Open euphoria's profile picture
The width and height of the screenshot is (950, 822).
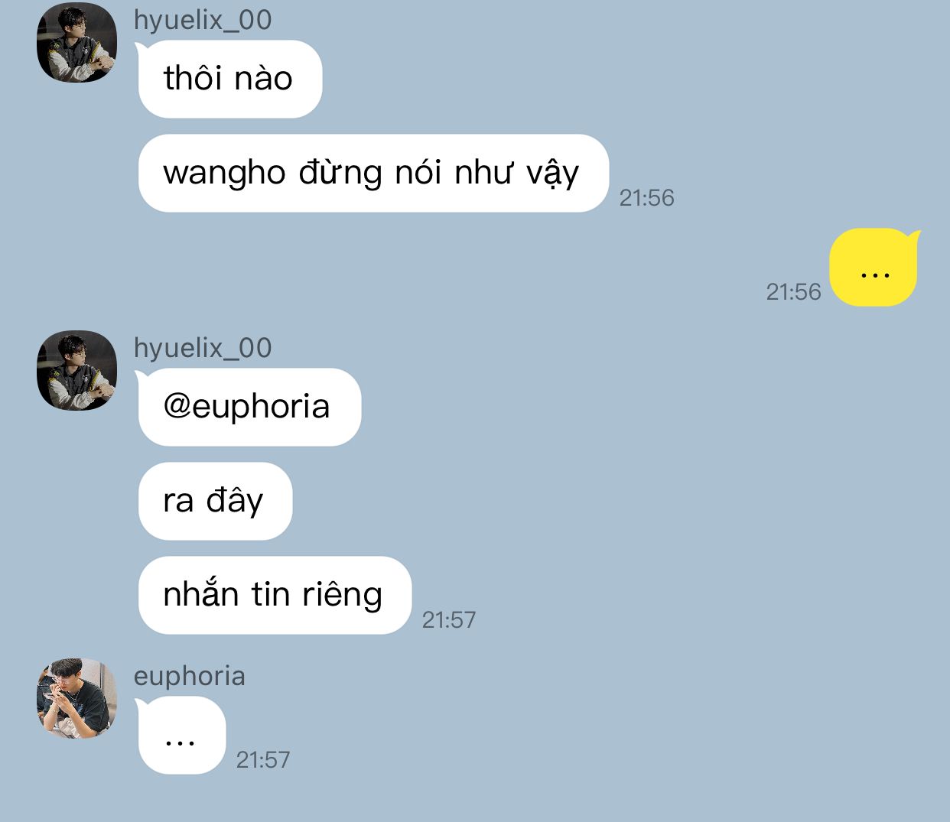(x=76, y=698)
